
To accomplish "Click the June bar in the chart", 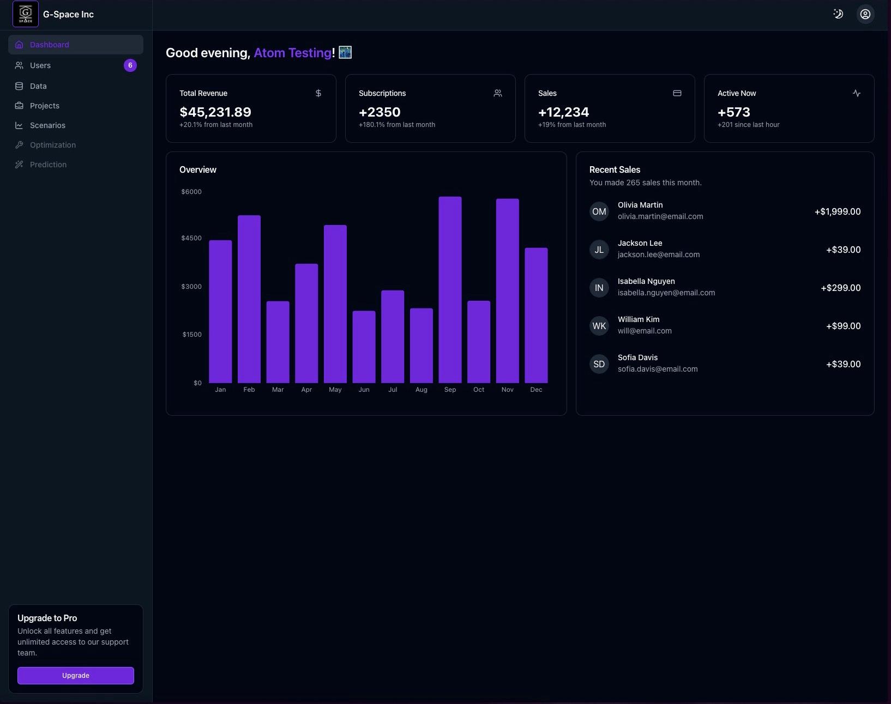I will pyautogui.click(x=364, y=347).
